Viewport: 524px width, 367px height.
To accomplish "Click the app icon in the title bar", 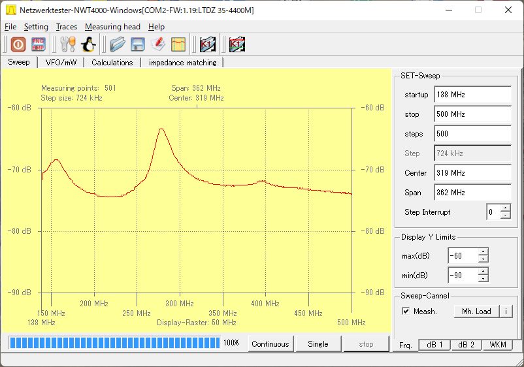I will coord(10,10).
